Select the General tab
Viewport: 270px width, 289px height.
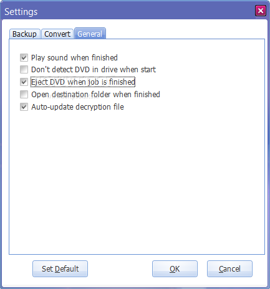(x=90, y=34)
